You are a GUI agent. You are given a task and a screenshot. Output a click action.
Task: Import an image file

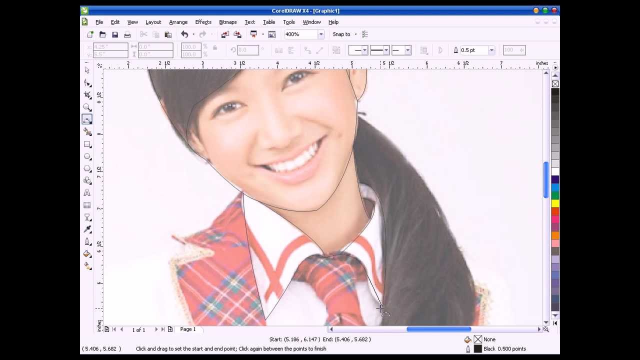click(224, 34)
